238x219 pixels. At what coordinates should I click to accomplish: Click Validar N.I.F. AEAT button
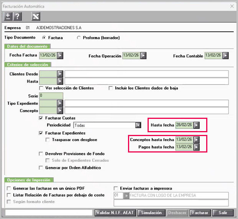click(x=115, y=213)
